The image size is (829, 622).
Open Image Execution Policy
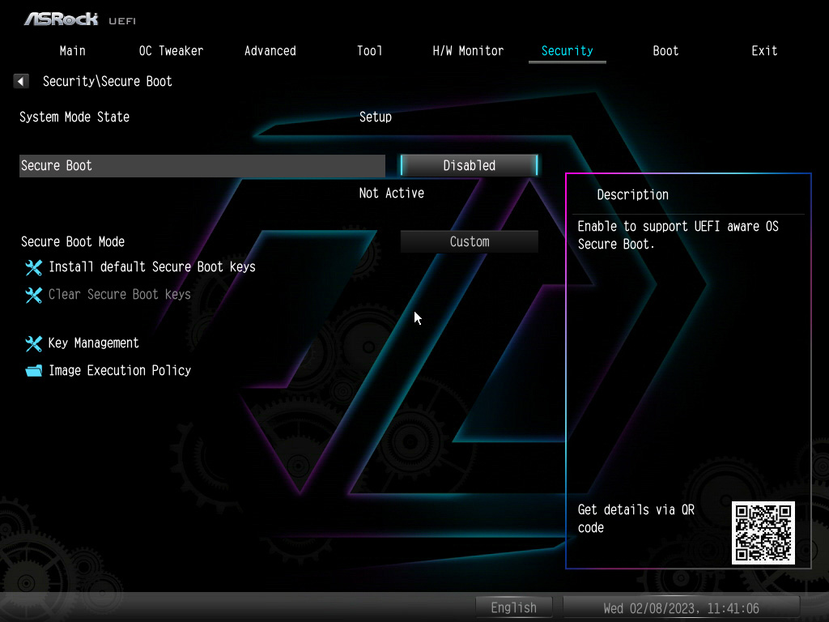[x=120, y=371]
